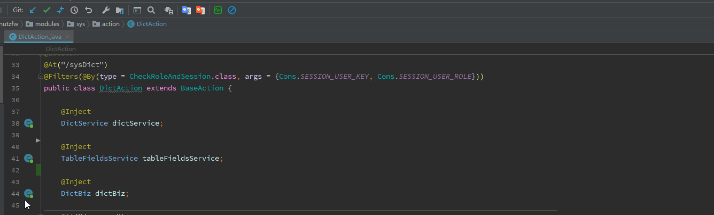Click the green change marker on line 42
The width and height of the screenshot is (714, 215).
click(x=38, y=170)
